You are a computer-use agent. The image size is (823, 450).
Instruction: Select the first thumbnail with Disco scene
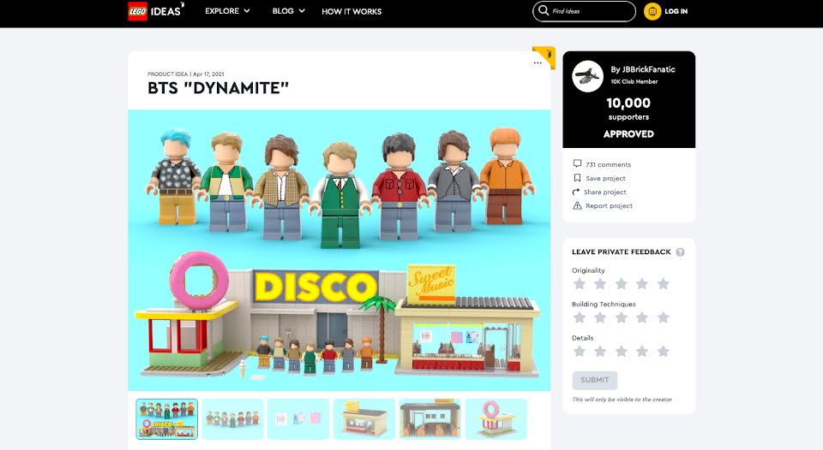click(167, 419)
